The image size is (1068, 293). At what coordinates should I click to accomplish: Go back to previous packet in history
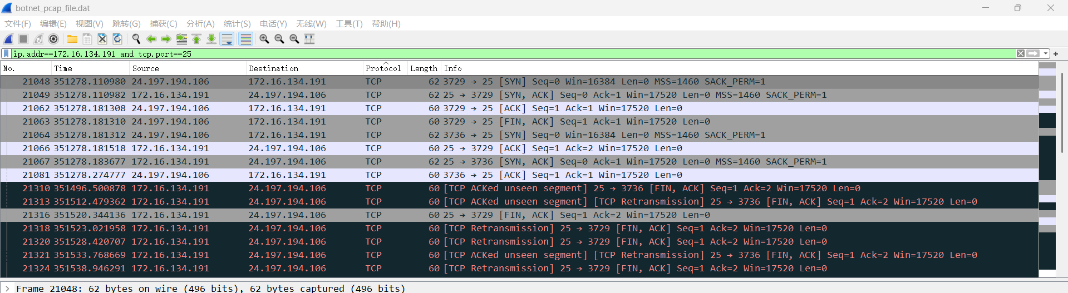click(151, 39)
